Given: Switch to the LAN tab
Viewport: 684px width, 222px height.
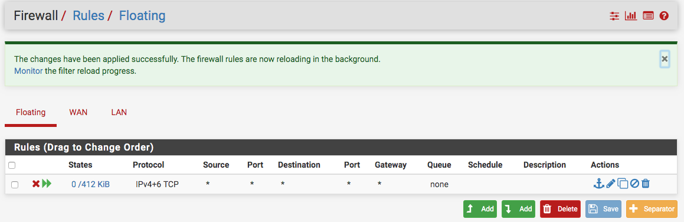Looking at the screenshot, I should [119, 113].
